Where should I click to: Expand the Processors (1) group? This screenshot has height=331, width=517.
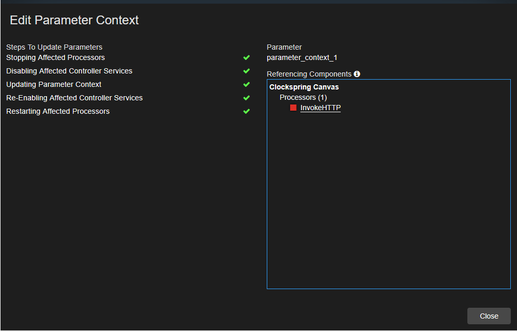(x=303, y=97)
